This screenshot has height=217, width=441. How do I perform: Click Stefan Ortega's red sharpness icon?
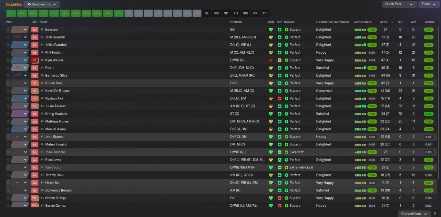pyautogui.click(x=279, y=198)
